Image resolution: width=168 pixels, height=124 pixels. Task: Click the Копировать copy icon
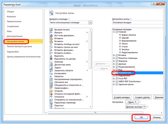pyautogui.click(x=51, y=73)
